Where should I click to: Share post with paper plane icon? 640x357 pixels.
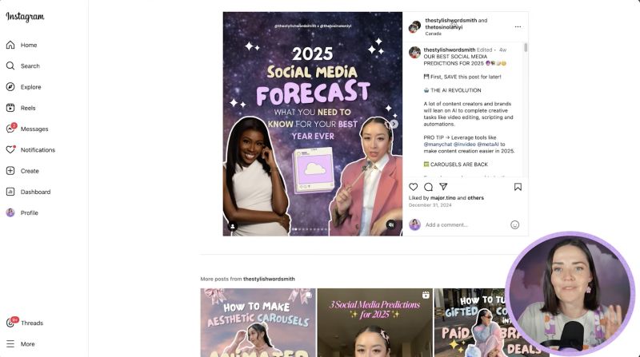click(443, 187)
